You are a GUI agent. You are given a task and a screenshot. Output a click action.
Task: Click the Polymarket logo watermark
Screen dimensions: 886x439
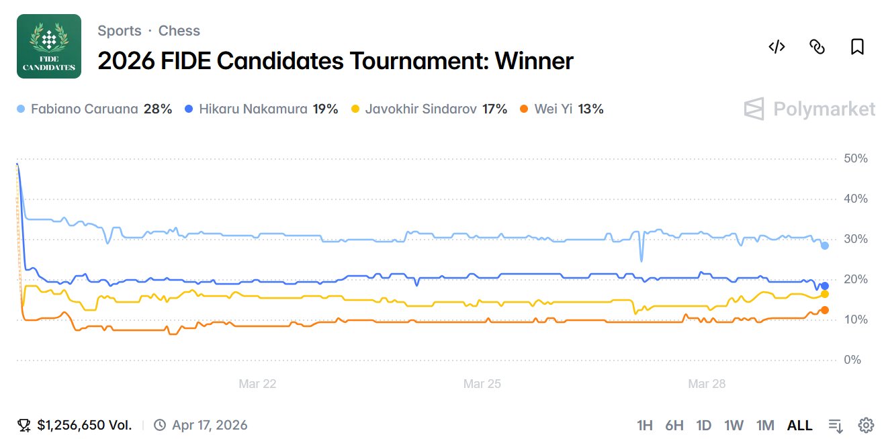pyautogui.click(x=809, y=109)
